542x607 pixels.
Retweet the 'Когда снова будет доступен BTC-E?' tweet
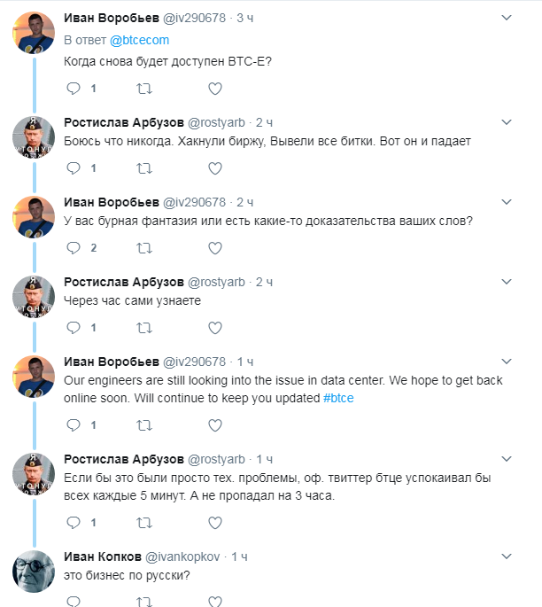coord(144,89)
